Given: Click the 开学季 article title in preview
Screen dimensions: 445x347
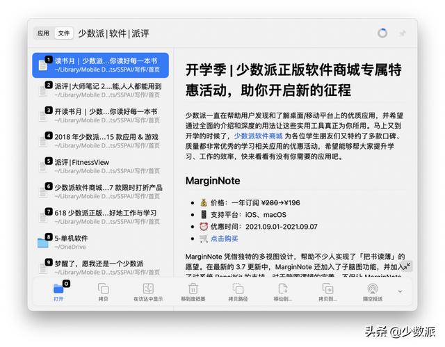Looking at the screenshot, I should [293, 80].
